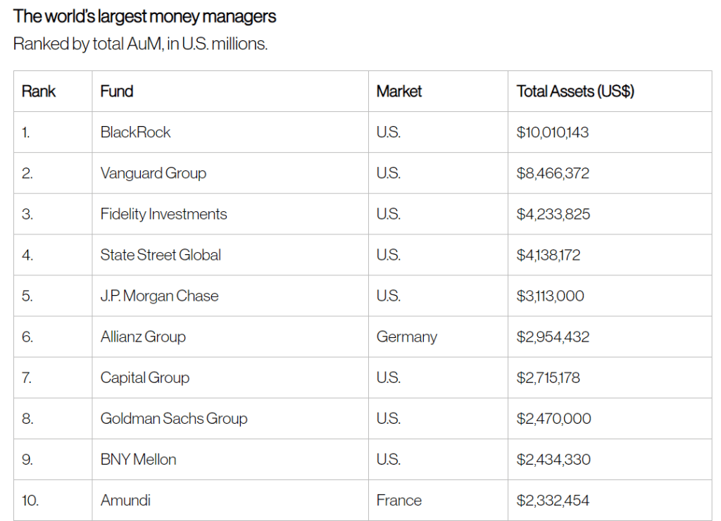Click the Germany market cell
721x521 pixels.
click(x=407, y=337)
